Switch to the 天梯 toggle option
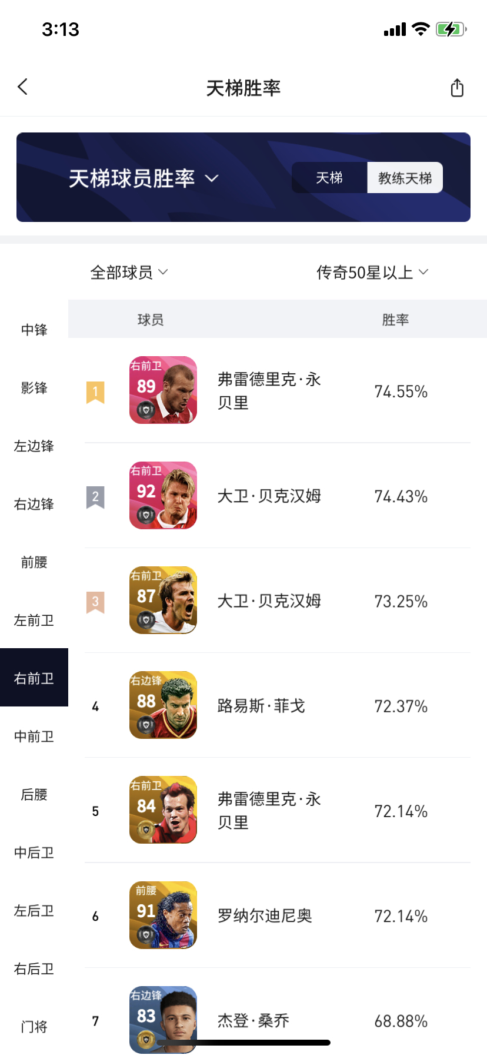Image resolution: width=487 pixels, height=1055 pixels. [x=329, y=178]
